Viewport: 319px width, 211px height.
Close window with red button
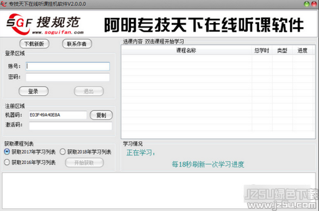click(x=314, y=4)
